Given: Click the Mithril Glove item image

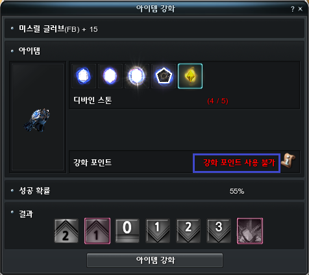Looking at the screenshot, I should click(x=38, y=120).
